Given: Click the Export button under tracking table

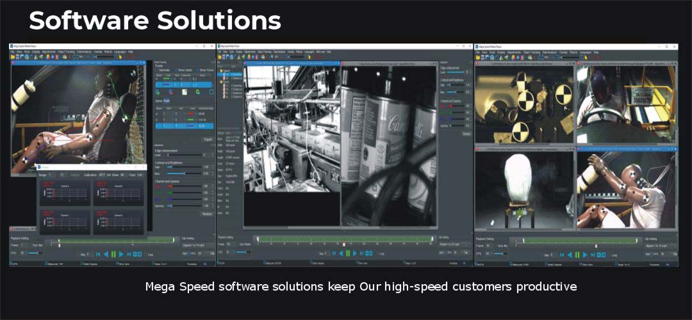Looking at the screenshot, I should coord(208,139).
